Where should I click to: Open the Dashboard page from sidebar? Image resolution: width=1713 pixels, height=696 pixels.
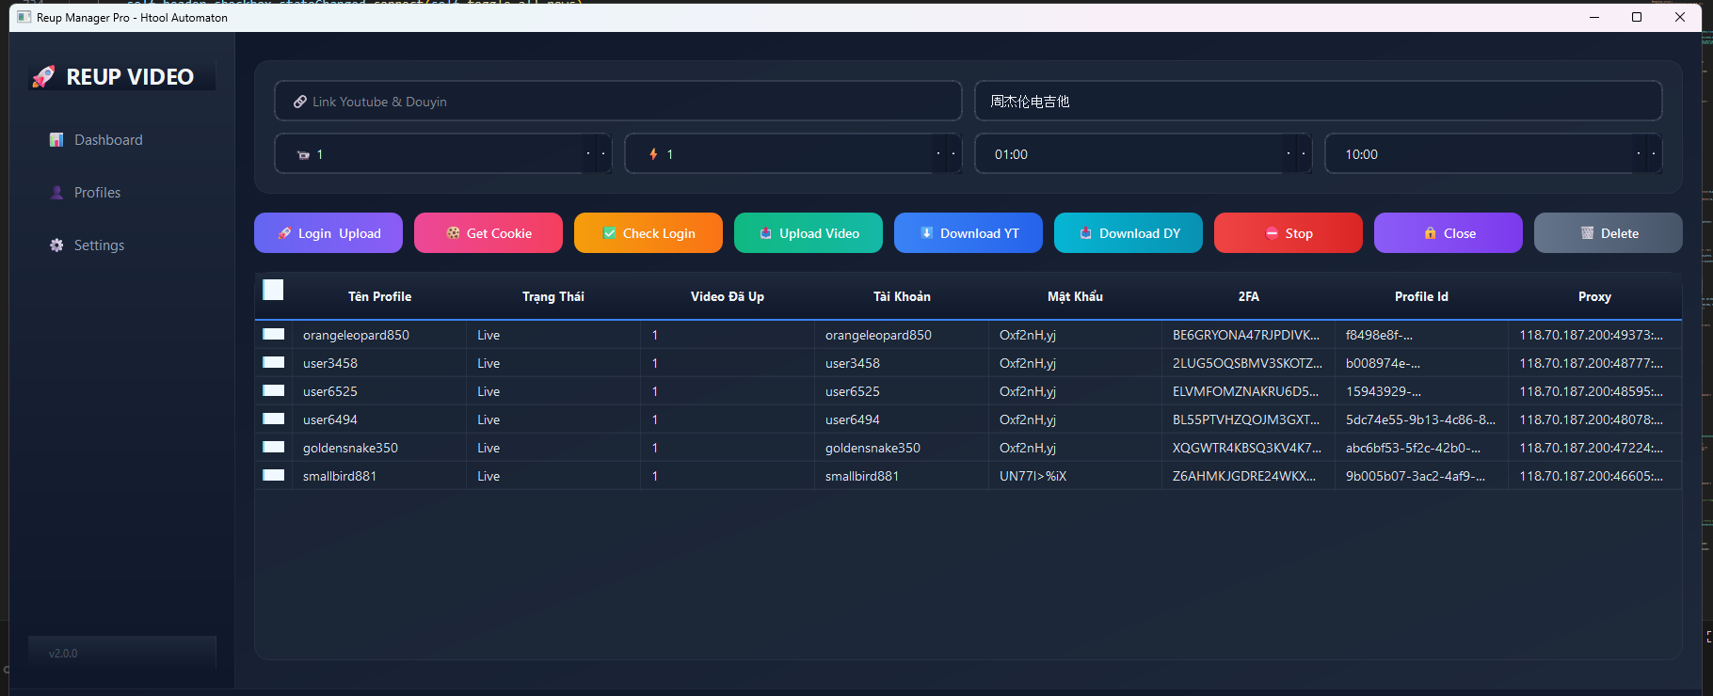(x=108, y=140)
